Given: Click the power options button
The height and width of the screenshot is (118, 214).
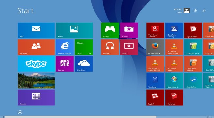Looking at the screenshot, I should tap(195, 10).
